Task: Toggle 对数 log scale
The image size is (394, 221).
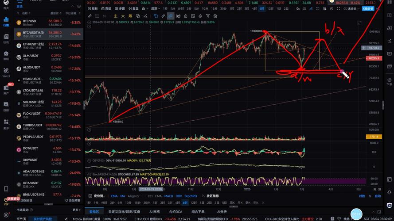Action: tap(362, 196)
